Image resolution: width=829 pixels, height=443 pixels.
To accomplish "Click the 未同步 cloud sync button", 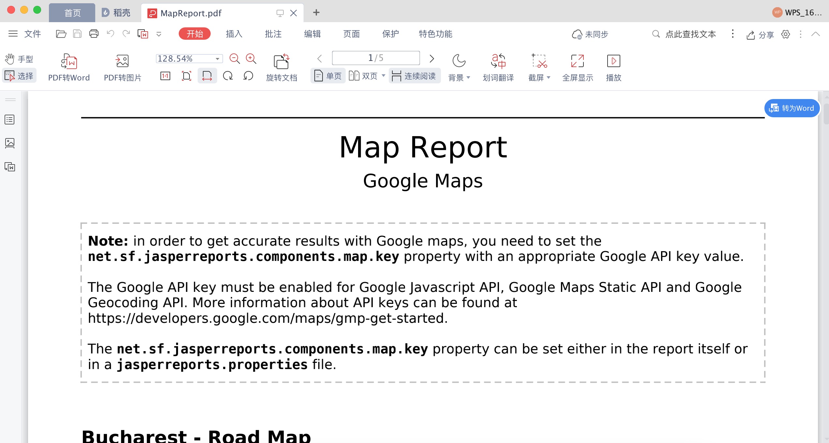I will pos(590,34).
